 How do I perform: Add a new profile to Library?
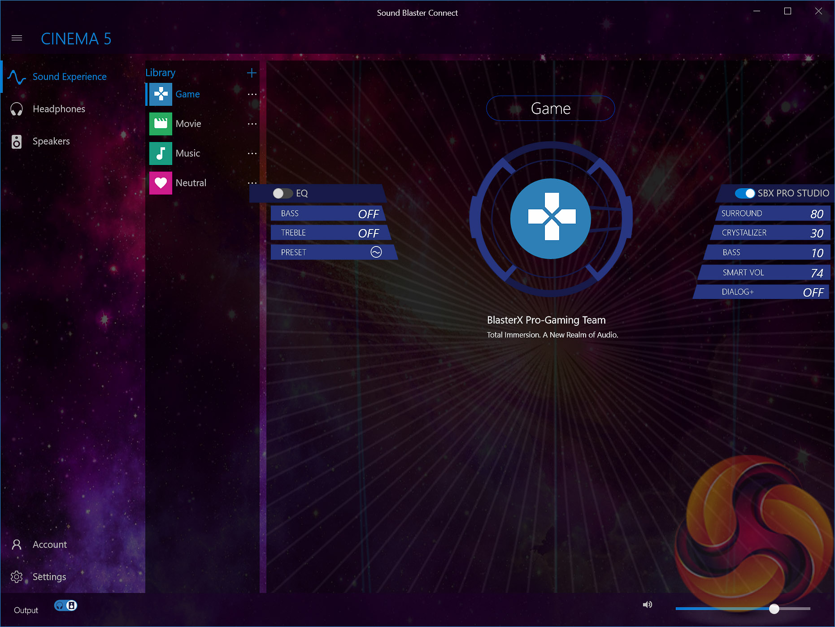(252, 73)
